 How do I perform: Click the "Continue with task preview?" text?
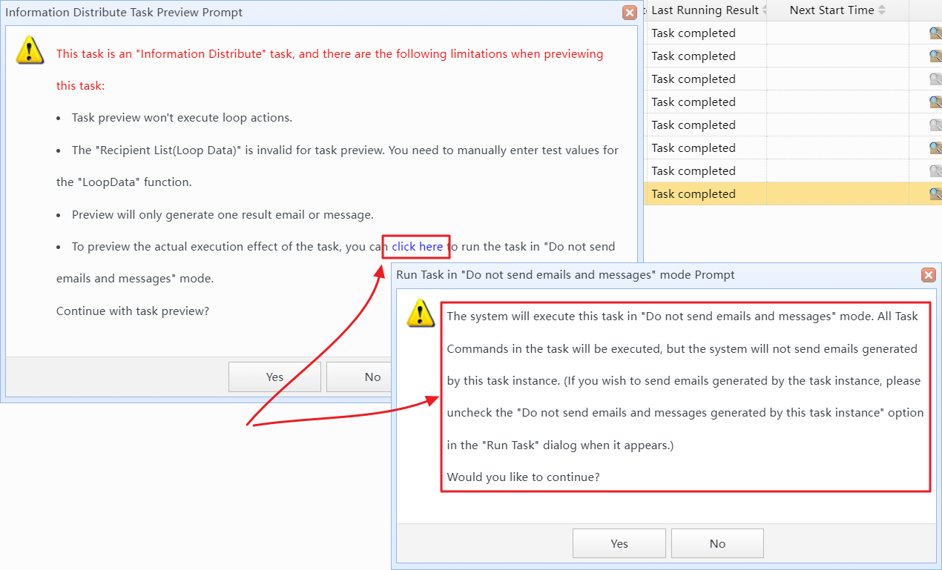pyautogui.click(x=133, y=311)
